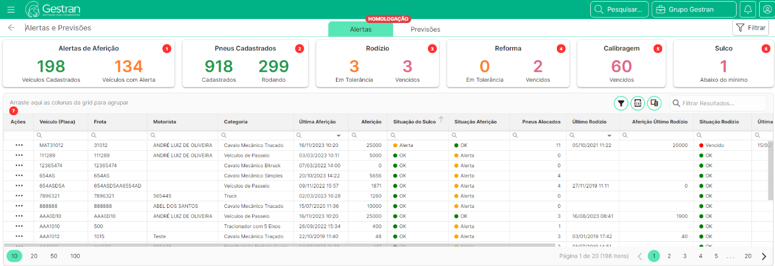The height and width of the screenshot is (266, 775).
Task: Open Sulco summary card
Action: [723, 64]
